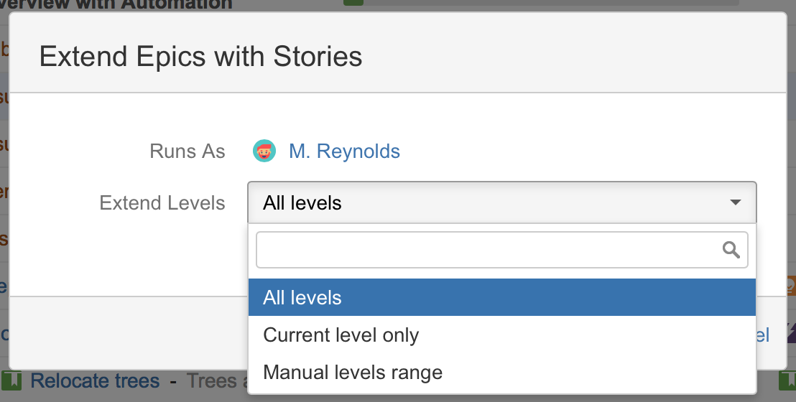Viewport: 796px width, 402px height.
Task: Click the Overview with Automation heading
Action: coord(116,4)
